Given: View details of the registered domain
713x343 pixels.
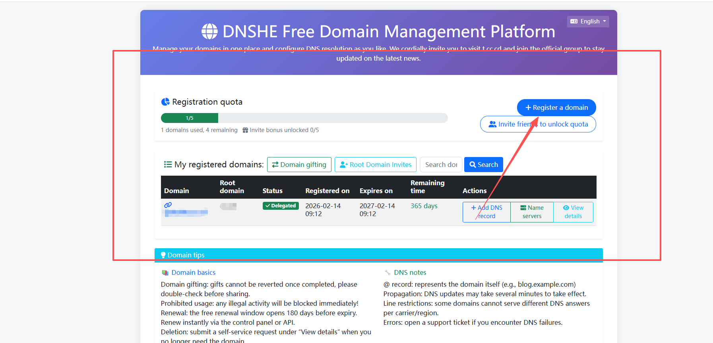Looking at the screenshot, I should point(573,212).
